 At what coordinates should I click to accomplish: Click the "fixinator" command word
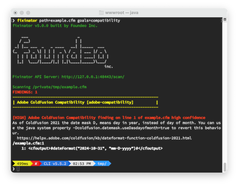tap(27, 21)
